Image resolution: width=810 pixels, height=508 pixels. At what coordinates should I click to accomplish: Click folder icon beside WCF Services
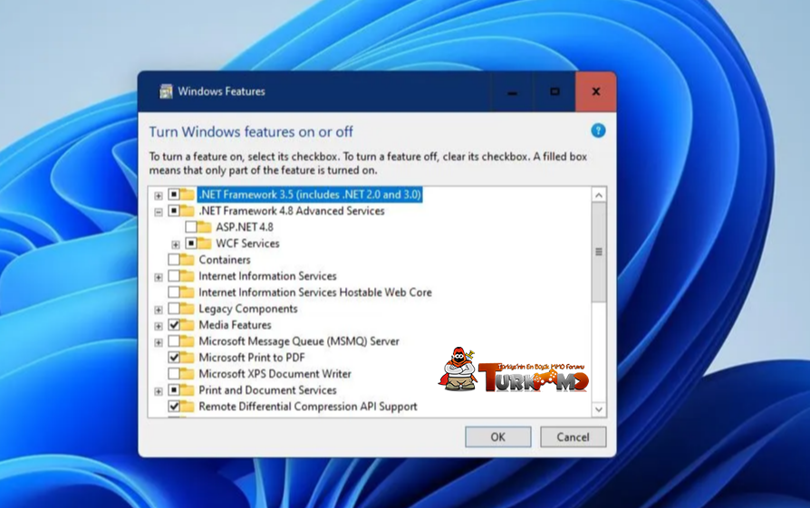click(204, 244)
